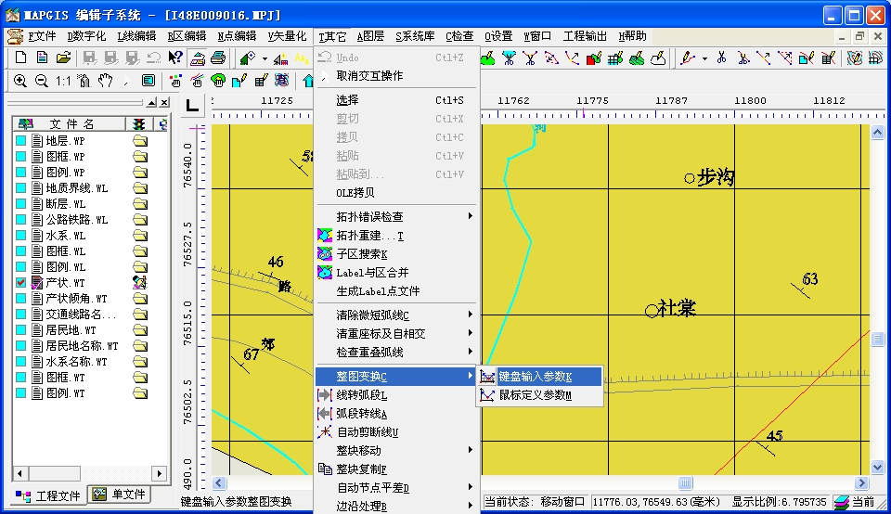
Task: Click the topology rebuild icon in menu
Action: pos(325,235)
